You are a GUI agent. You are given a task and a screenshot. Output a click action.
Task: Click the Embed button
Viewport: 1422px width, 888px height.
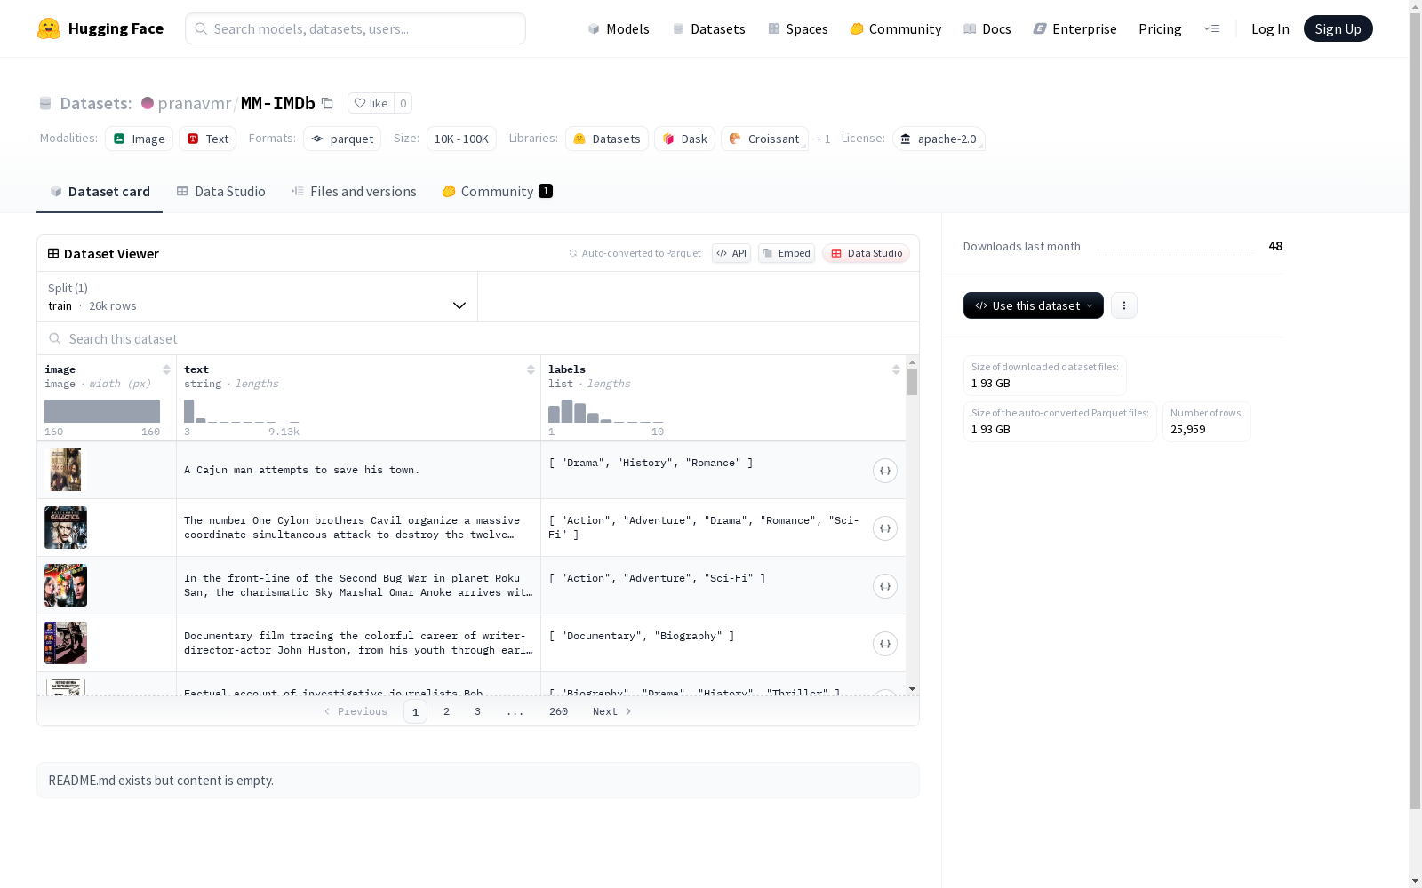pos(787,253)
